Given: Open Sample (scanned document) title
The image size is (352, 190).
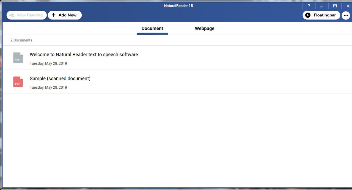Looking at the screenshot, I should click(x=60, y=79).
